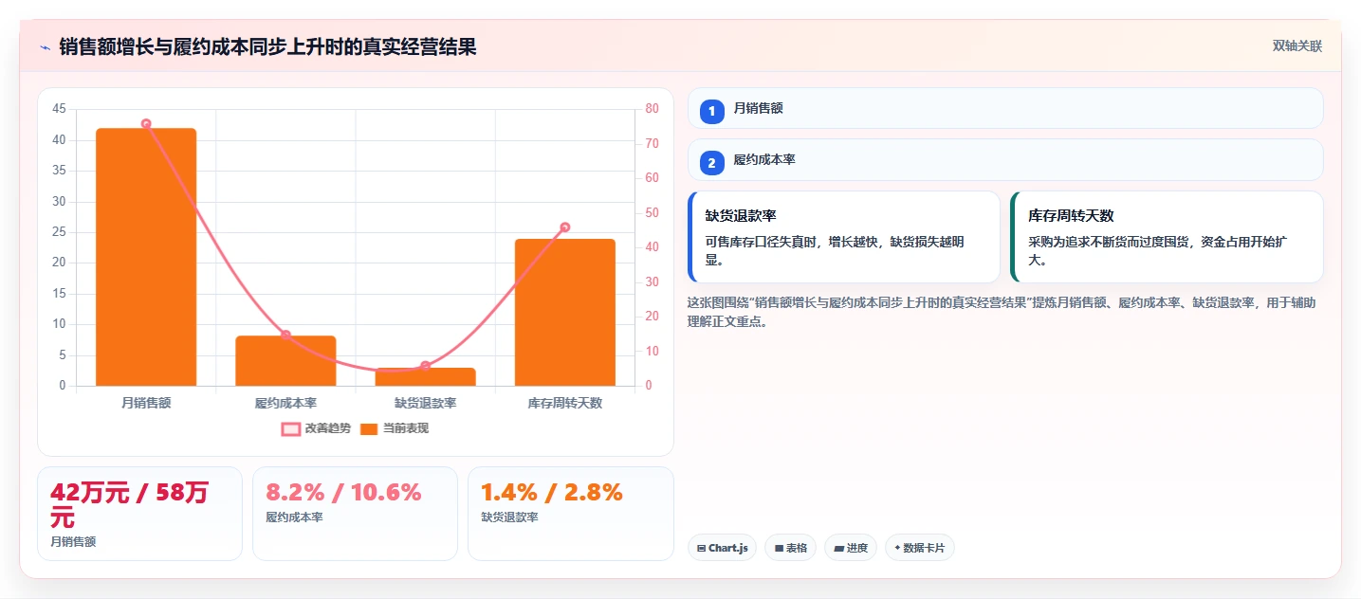Click the 双轴关联 label in the header
The width and height of the screenshot is (1361, 599).
tap(1297, 46)
